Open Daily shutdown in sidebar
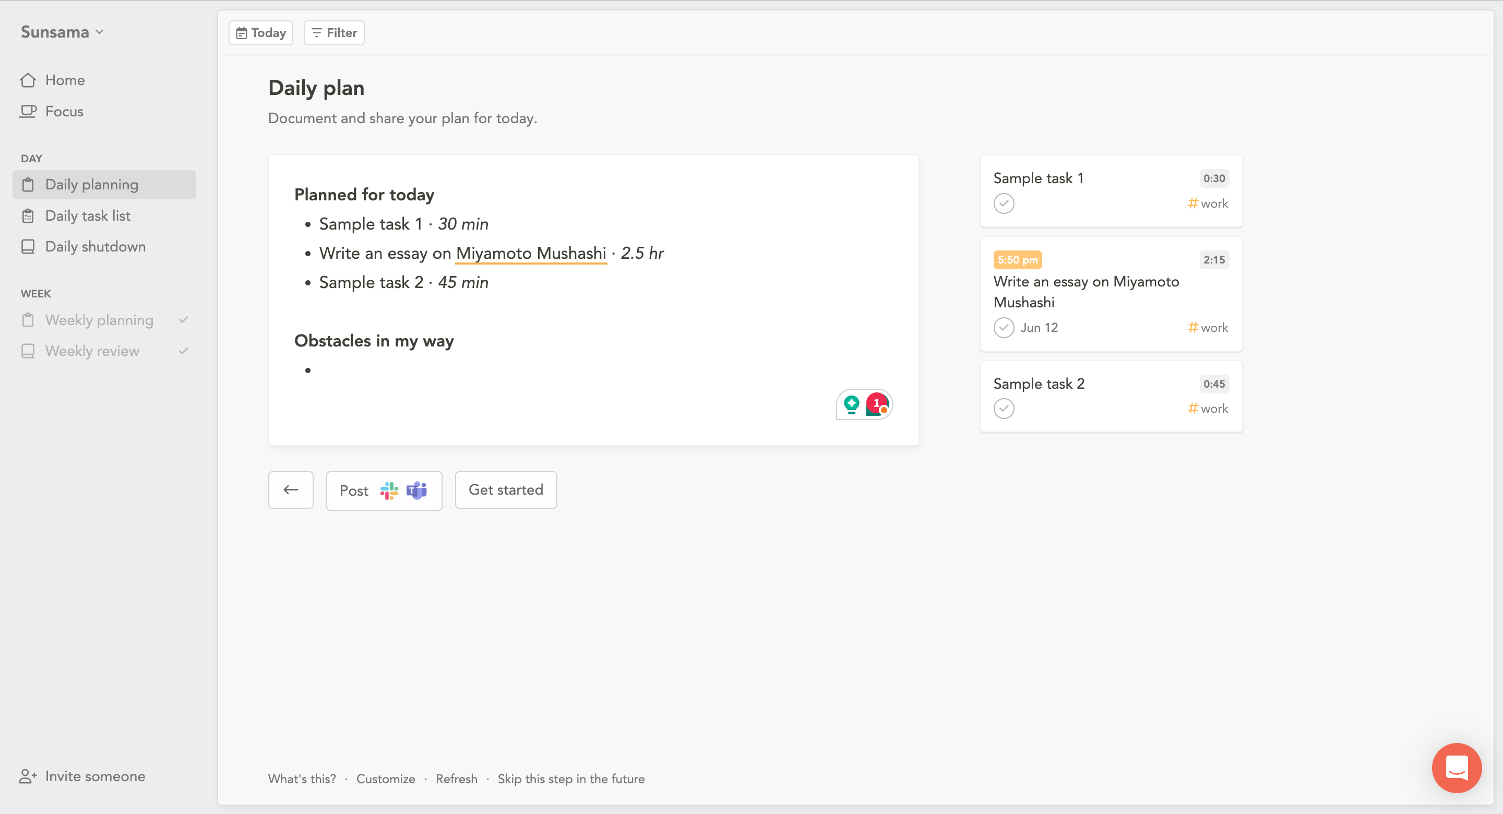 coord(95,246)
